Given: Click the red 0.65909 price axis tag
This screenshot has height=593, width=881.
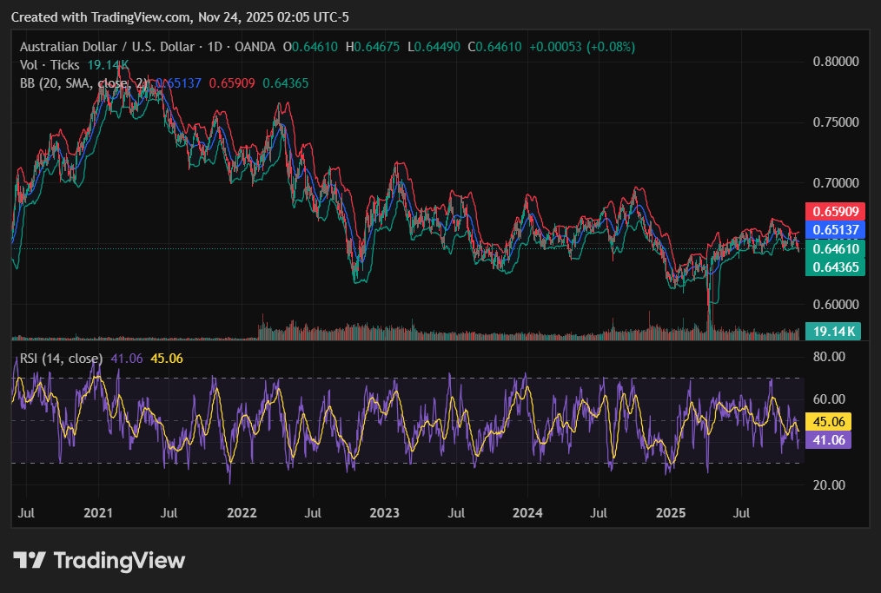Looking at the screenshot, I should point(834,211).
